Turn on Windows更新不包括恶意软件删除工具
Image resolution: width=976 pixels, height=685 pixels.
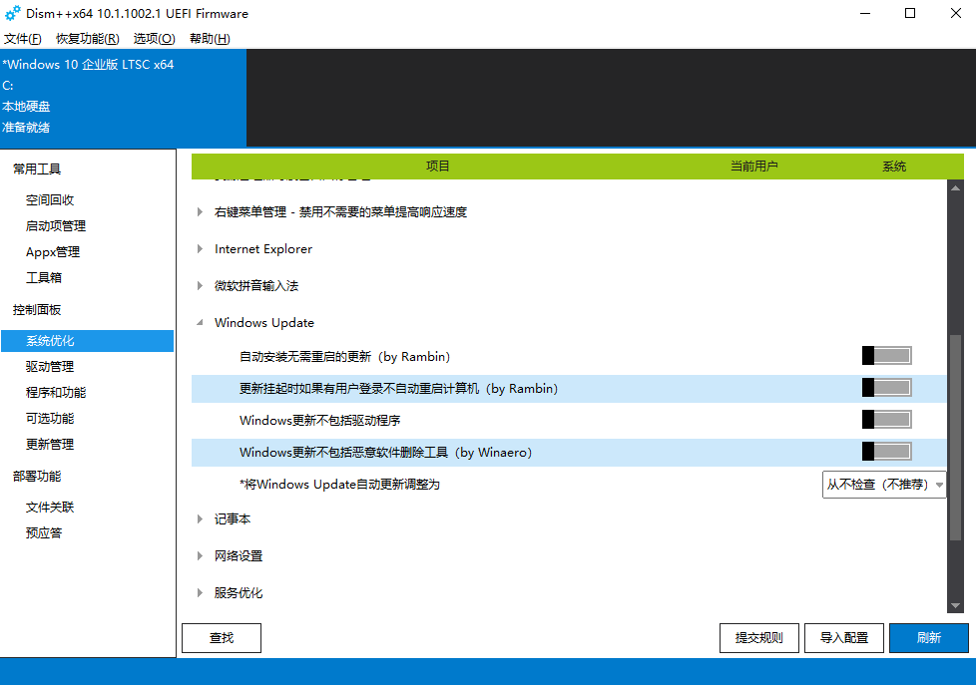[x=886, y=452]
